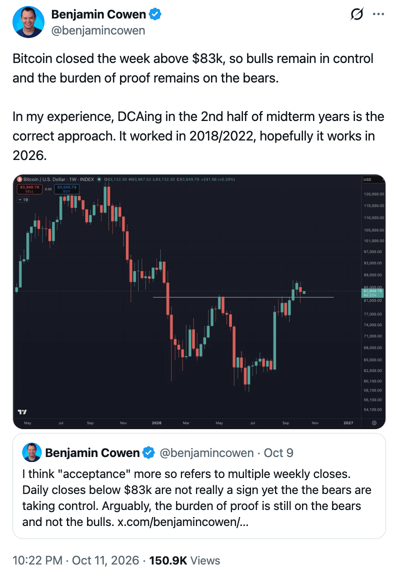396x579 pixels.
Task: Click the Grok slashed-circle icon
Action: coord(357,14)
